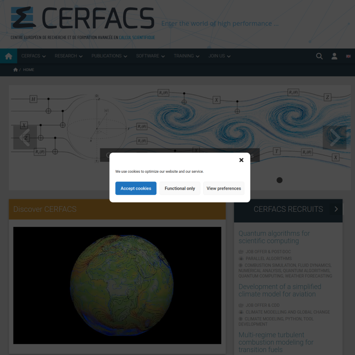
Task: Open CERFACS RECRUITS arrow chevron
Action: 336,209
